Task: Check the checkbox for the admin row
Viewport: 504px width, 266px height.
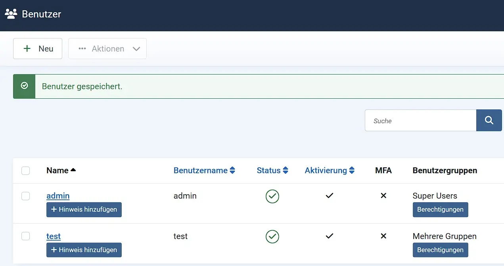Action: 25,196
